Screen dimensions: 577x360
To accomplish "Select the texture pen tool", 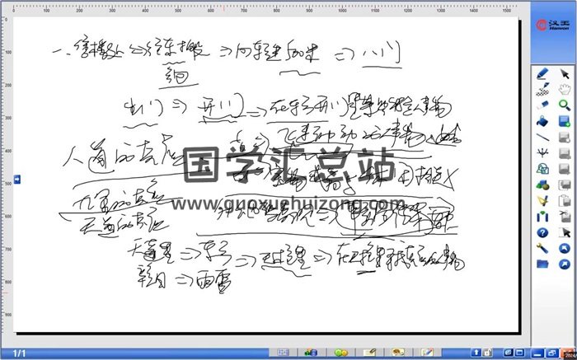I will [x=542, y=89].
